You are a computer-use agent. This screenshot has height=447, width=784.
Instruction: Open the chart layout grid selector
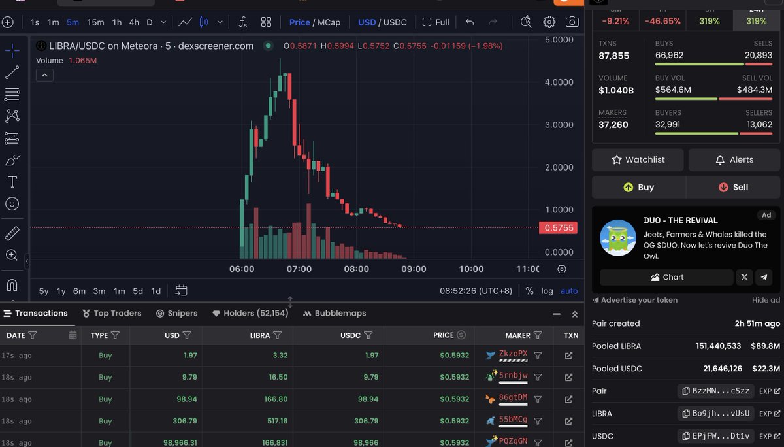(266, 22)
